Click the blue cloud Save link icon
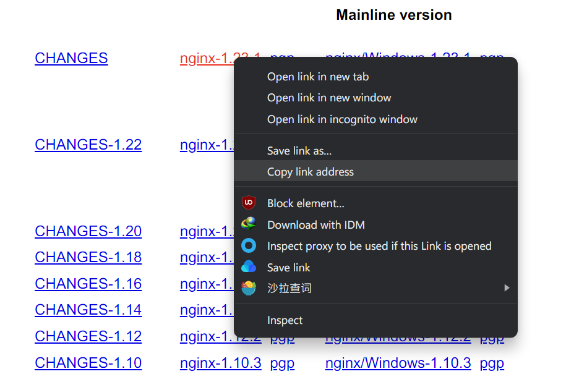Screen dimensions: 566x374 tap(249, 267)
